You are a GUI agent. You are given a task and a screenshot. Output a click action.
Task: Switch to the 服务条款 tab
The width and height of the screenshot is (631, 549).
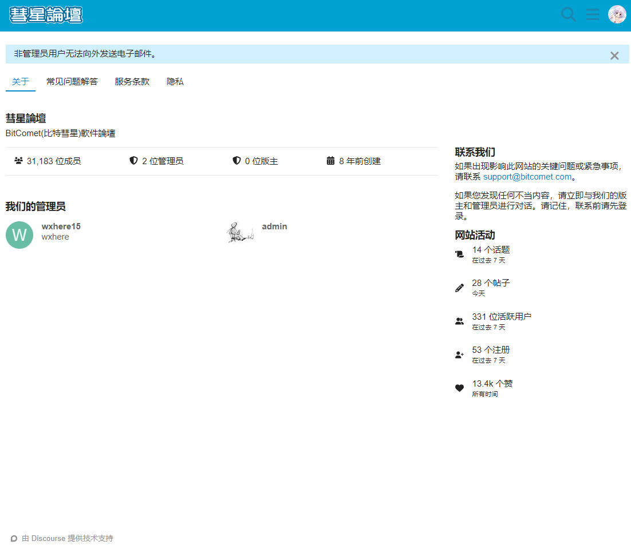coord(132,82)
